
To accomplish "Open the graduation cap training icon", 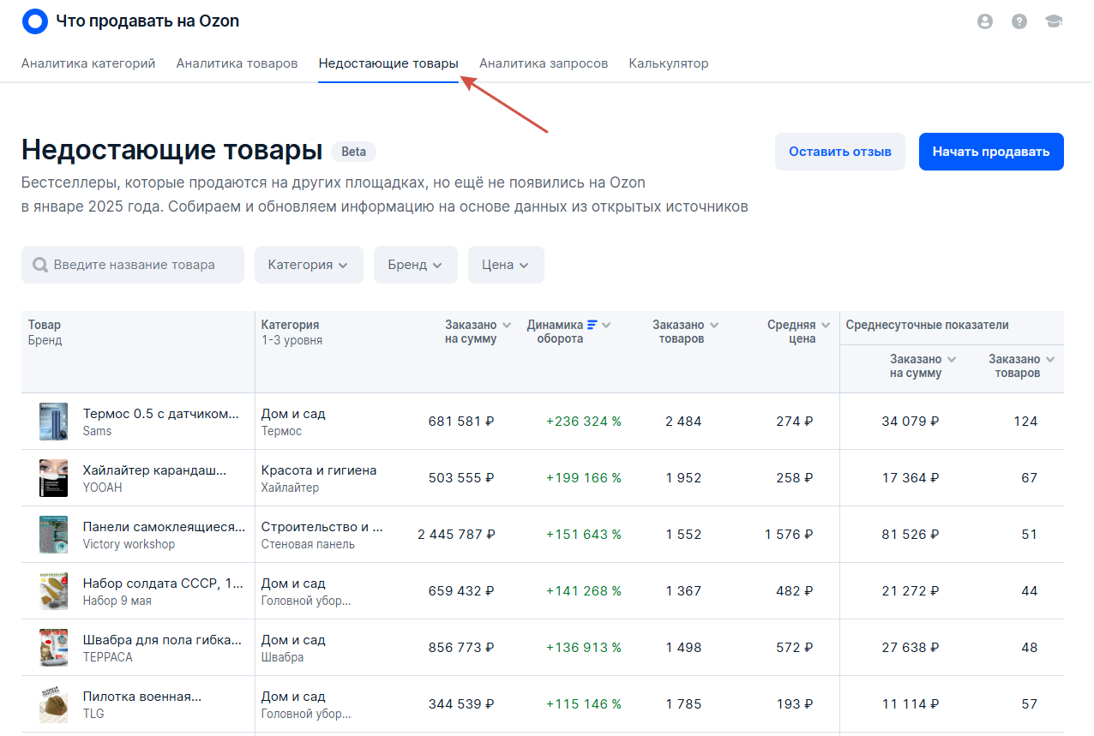I will point(1054,22).
